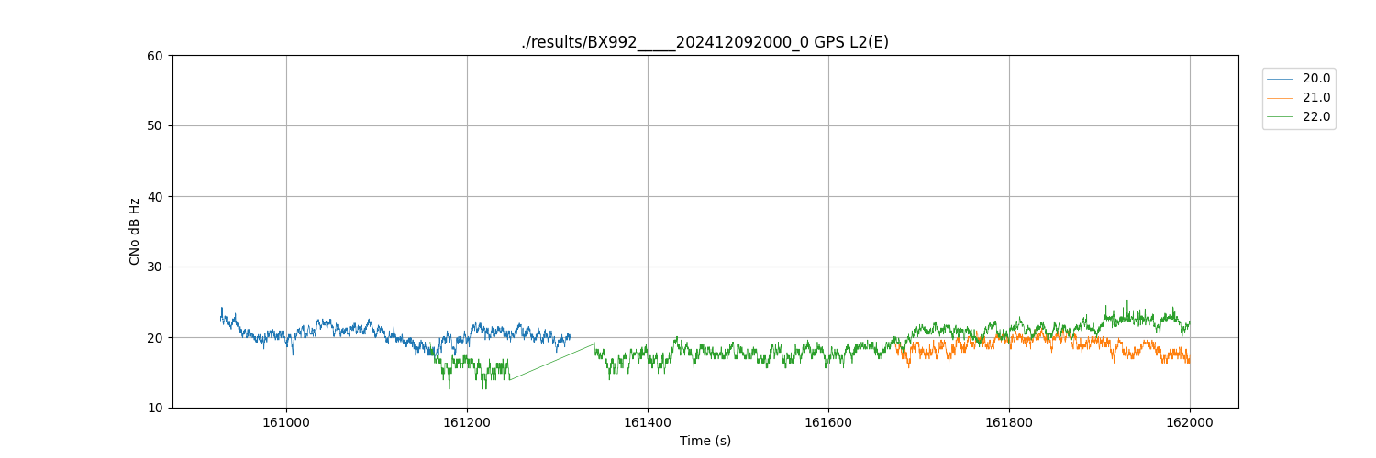The width and height of the screenshot is (1376, 458).
Task: Click the 60 y-axis tick label
Action: click(155, 56)
